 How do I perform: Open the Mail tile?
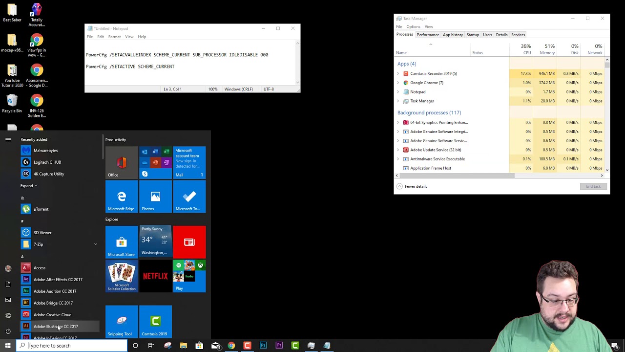(x=189, y=162)
